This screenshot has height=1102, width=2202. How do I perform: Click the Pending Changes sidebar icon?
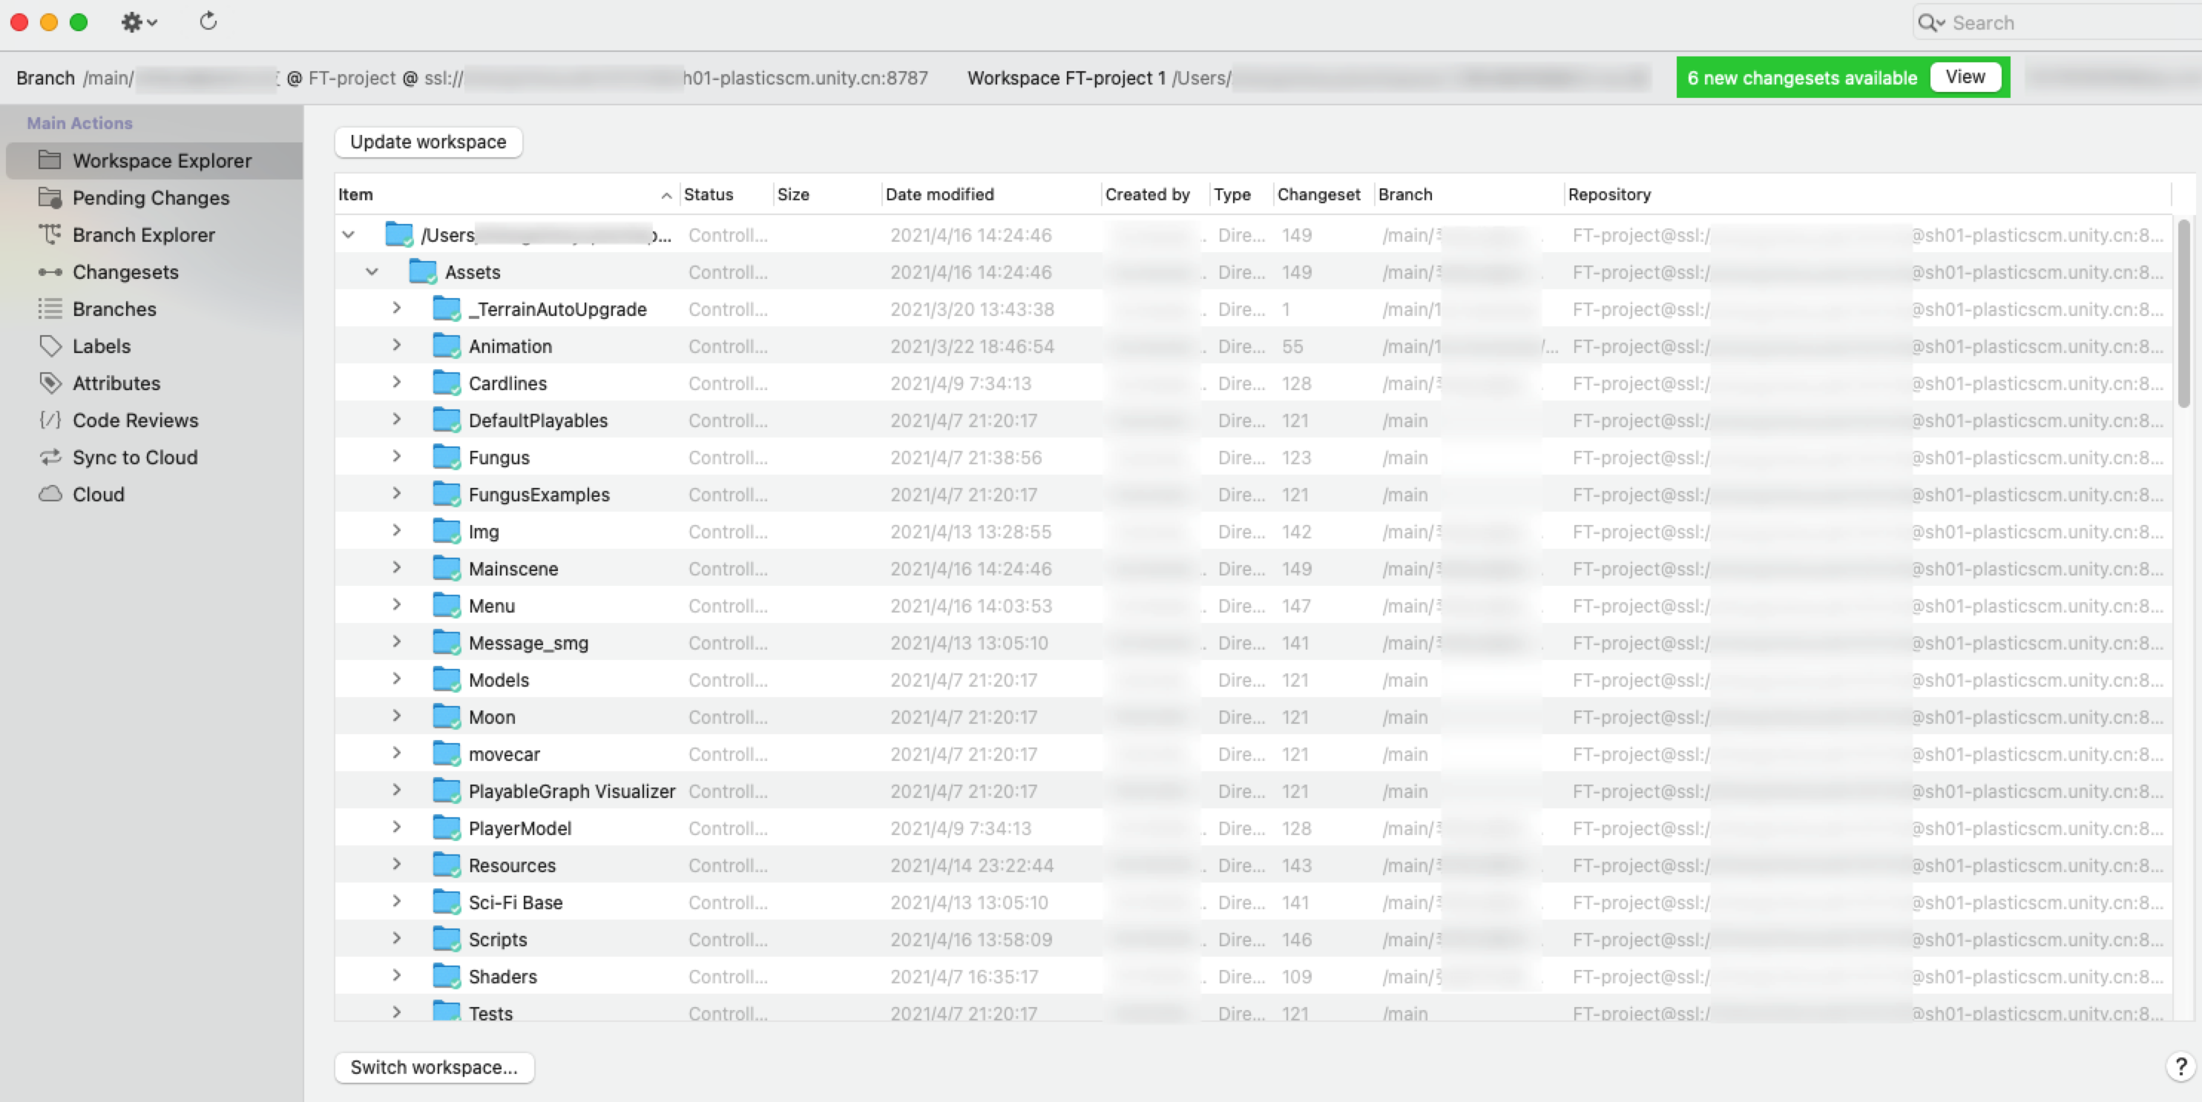(x=50, y=198)
